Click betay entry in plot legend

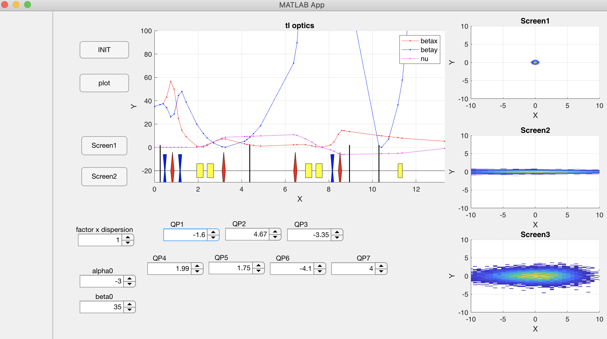point(428,50)
